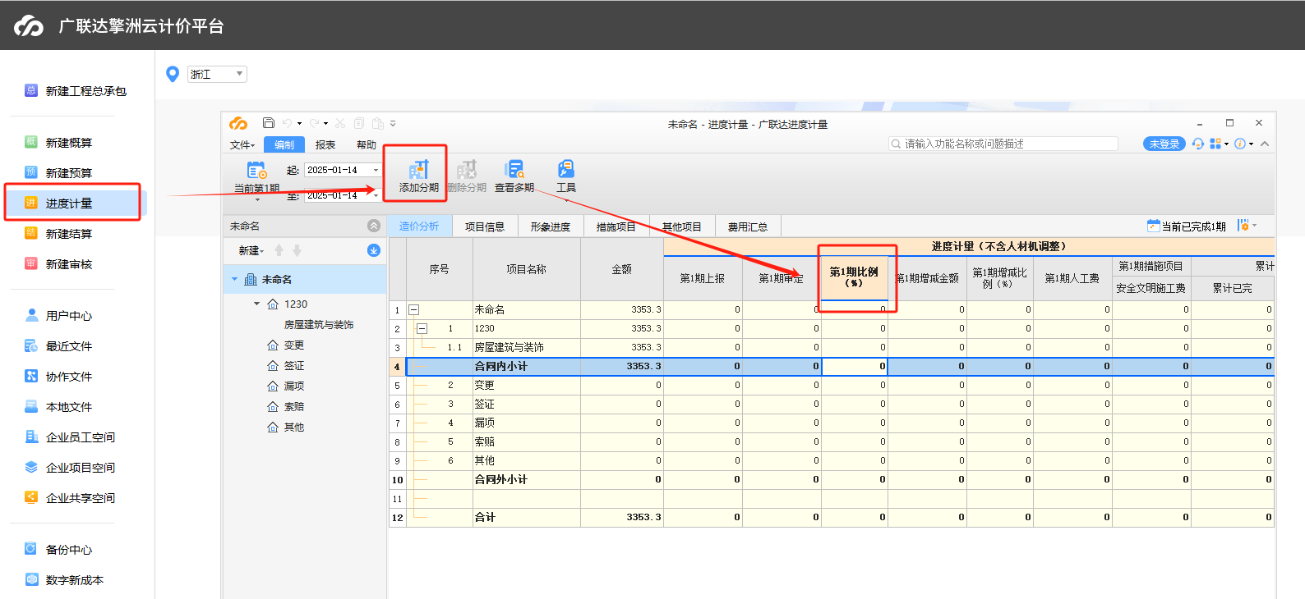Screen dimensions: 1305x599
Task: Click the save icon in quick toolbar
Action: pos(268,123)
